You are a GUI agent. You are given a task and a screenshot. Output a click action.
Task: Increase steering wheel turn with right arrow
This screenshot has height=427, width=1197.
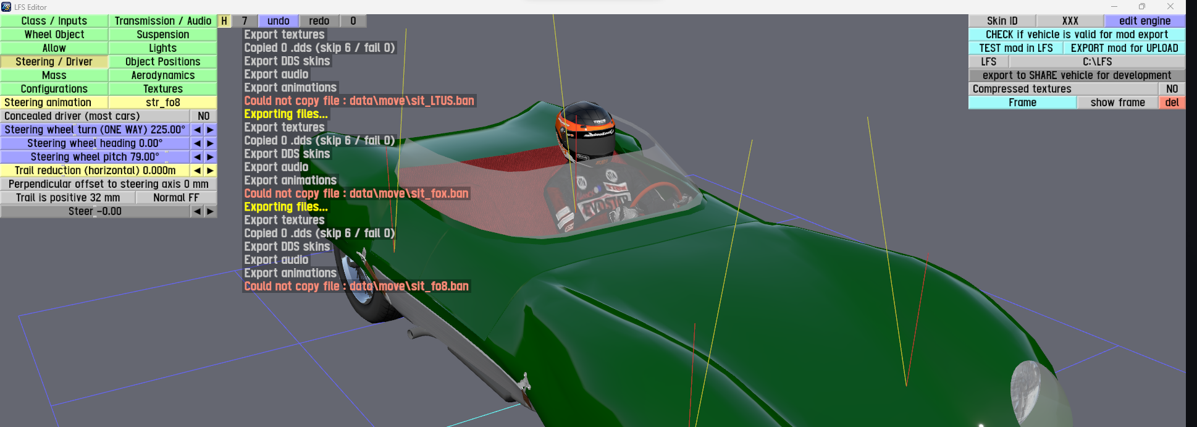click(x=211, y=130)
